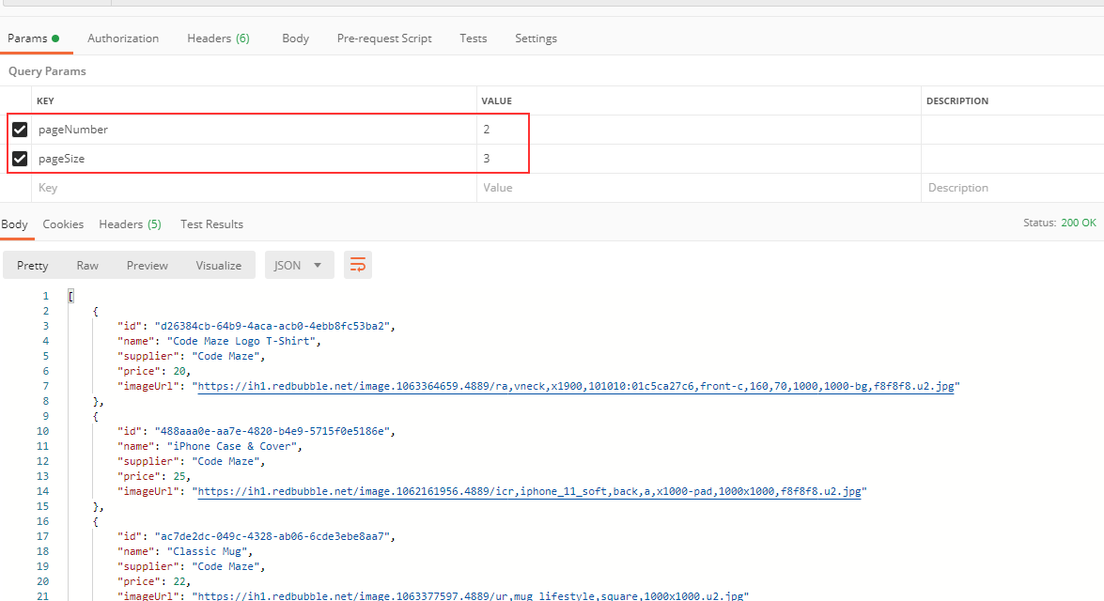The height and width of the screenshot is (601, 1104).
Task: Uncheck the pageNumber parameter checkbox
Action: coord(19,130)
